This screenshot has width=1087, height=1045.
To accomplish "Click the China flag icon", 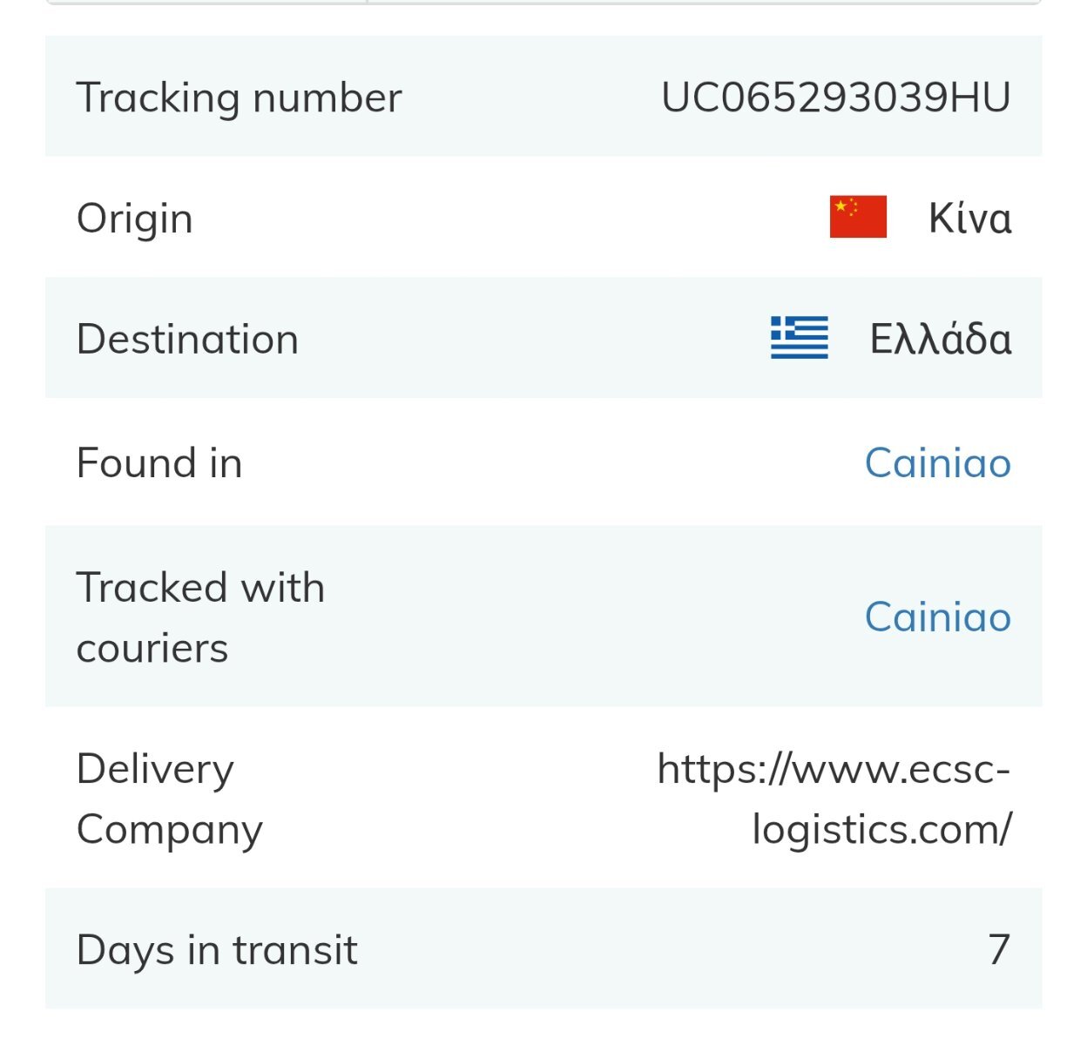I will tap(858, 217).
